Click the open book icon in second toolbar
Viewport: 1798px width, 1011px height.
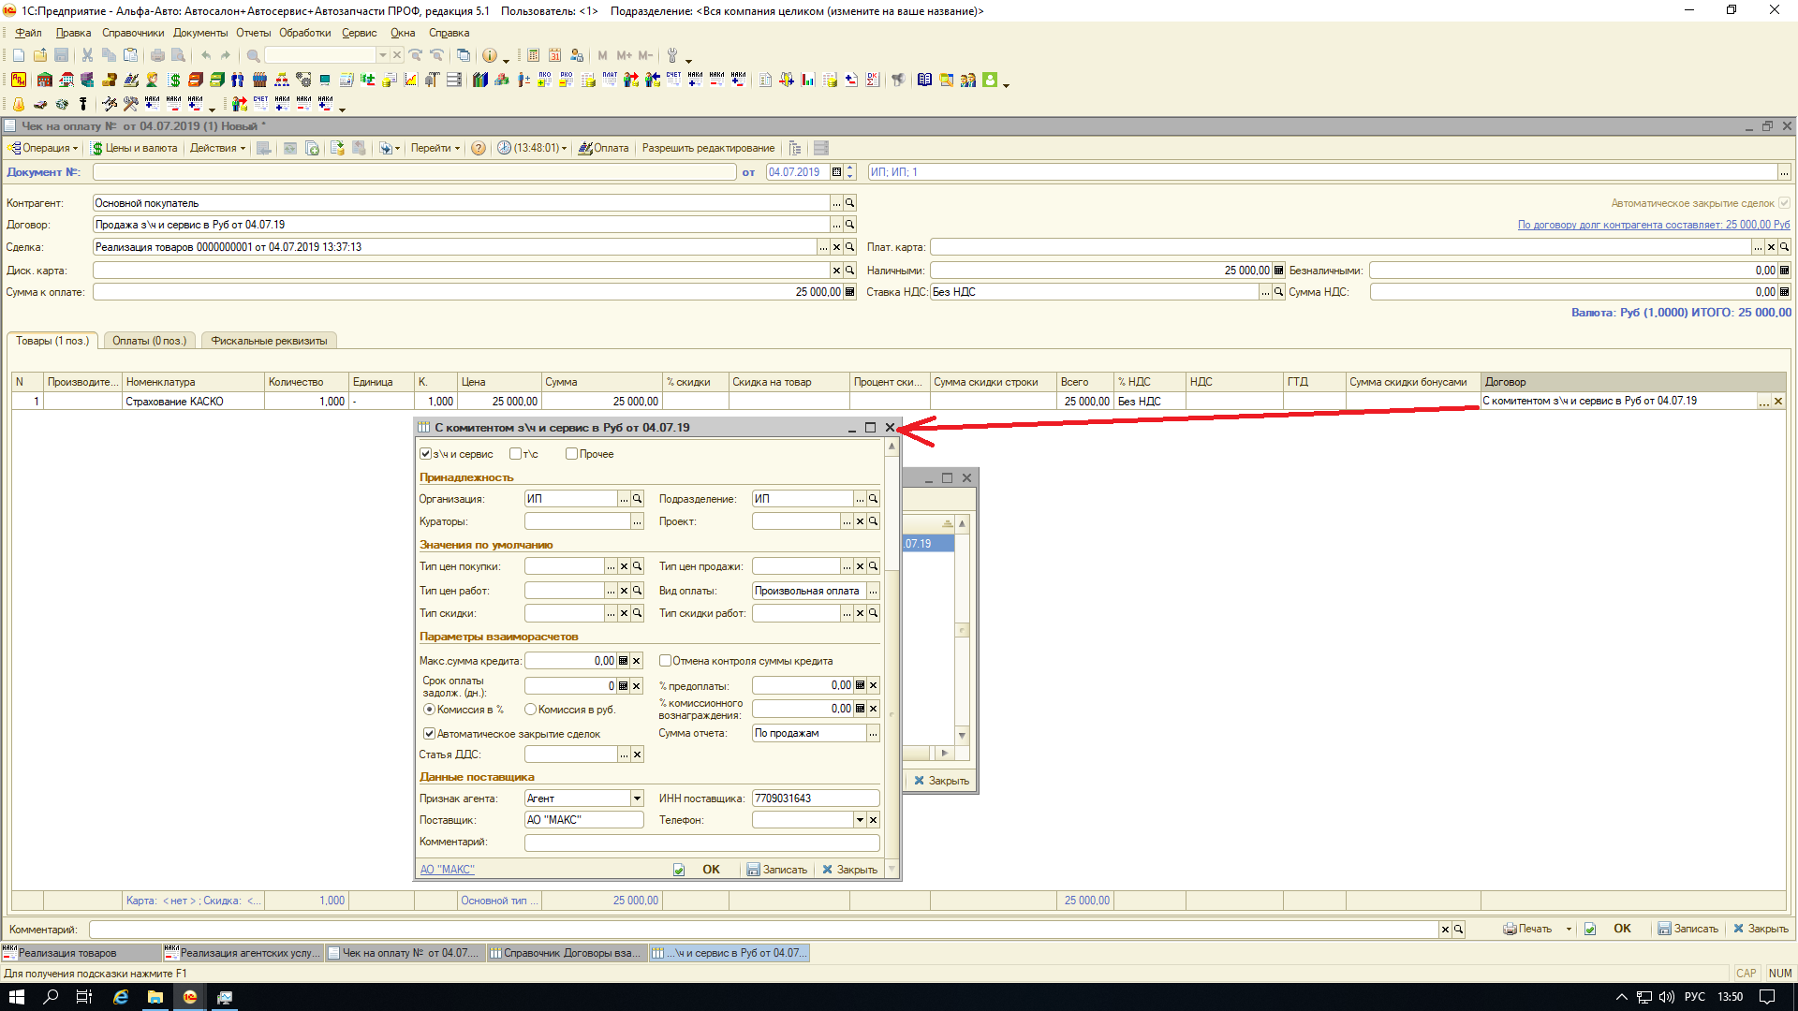[x=924, y=80]
